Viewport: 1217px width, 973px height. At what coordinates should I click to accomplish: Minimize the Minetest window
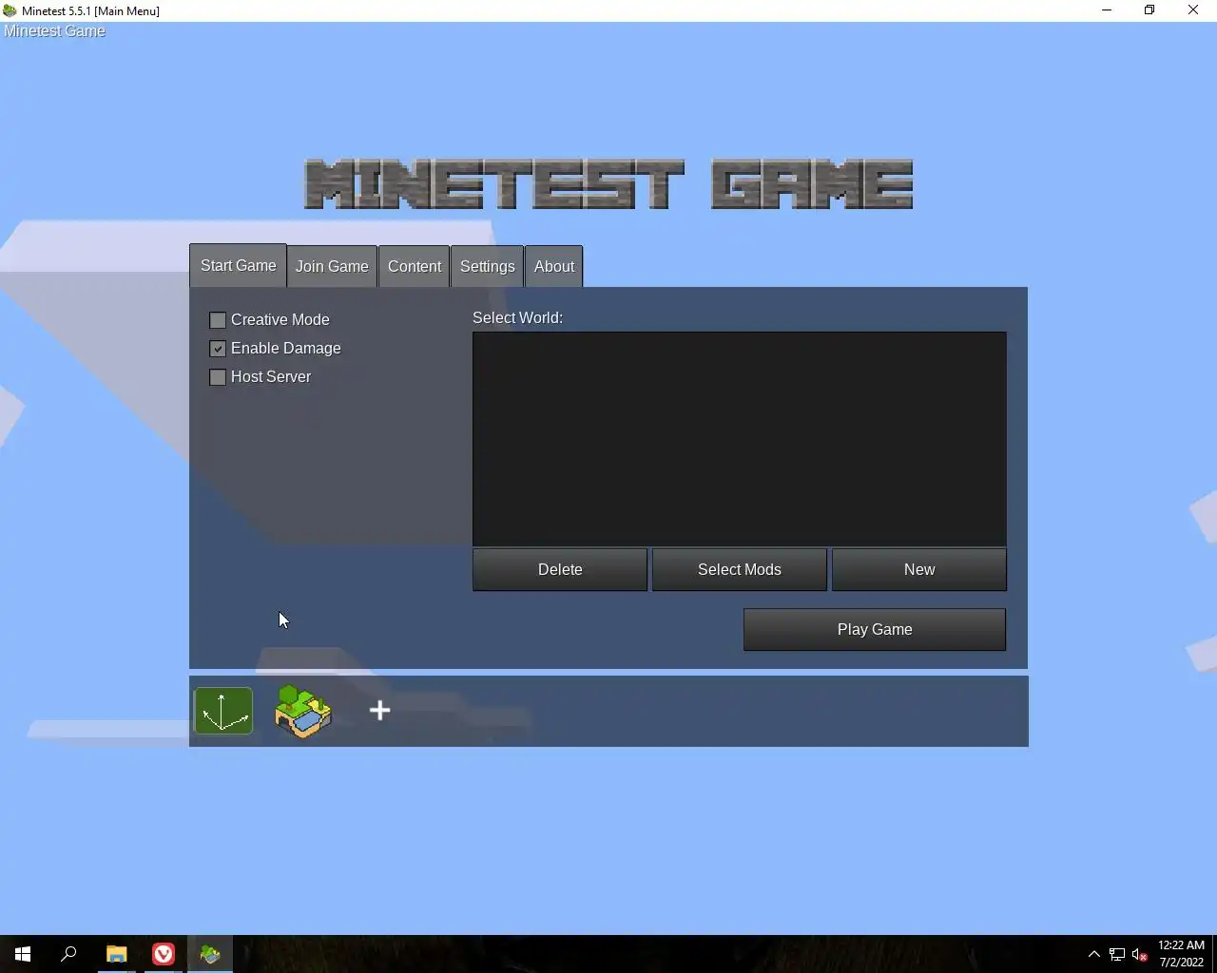click(x=1107, y=10)
